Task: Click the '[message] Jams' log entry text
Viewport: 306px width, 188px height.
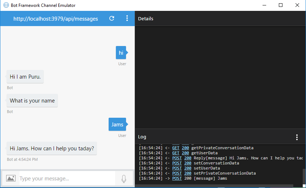Action: click(x=210, y=178)
